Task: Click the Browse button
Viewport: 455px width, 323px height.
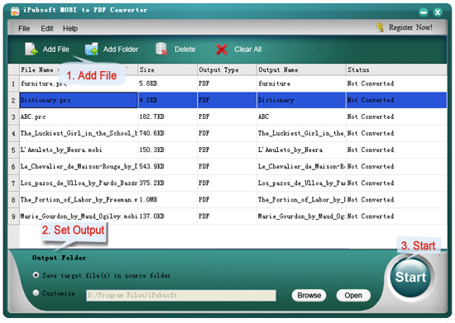Action: click(x=309, y=295)
